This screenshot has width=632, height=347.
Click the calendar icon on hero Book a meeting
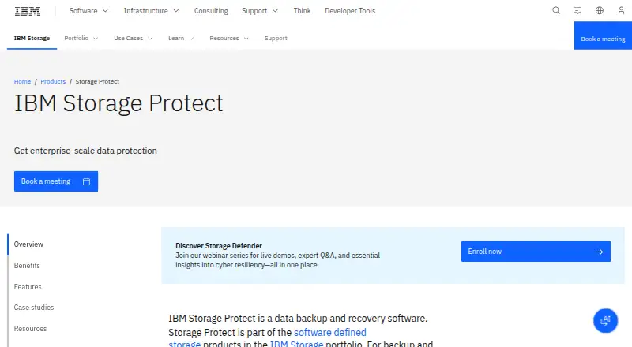(86, 181)
